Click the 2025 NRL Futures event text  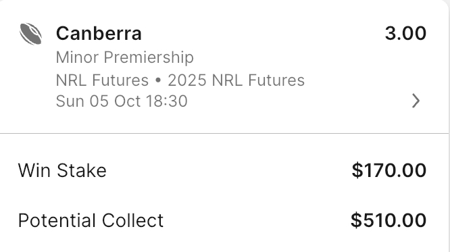pos(236,80)
